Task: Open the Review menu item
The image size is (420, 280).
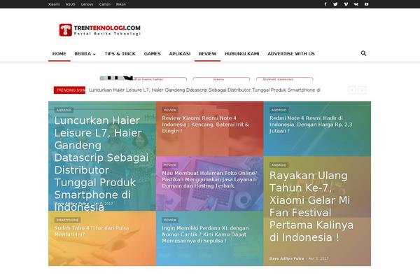Action: [x=207, y=54]
